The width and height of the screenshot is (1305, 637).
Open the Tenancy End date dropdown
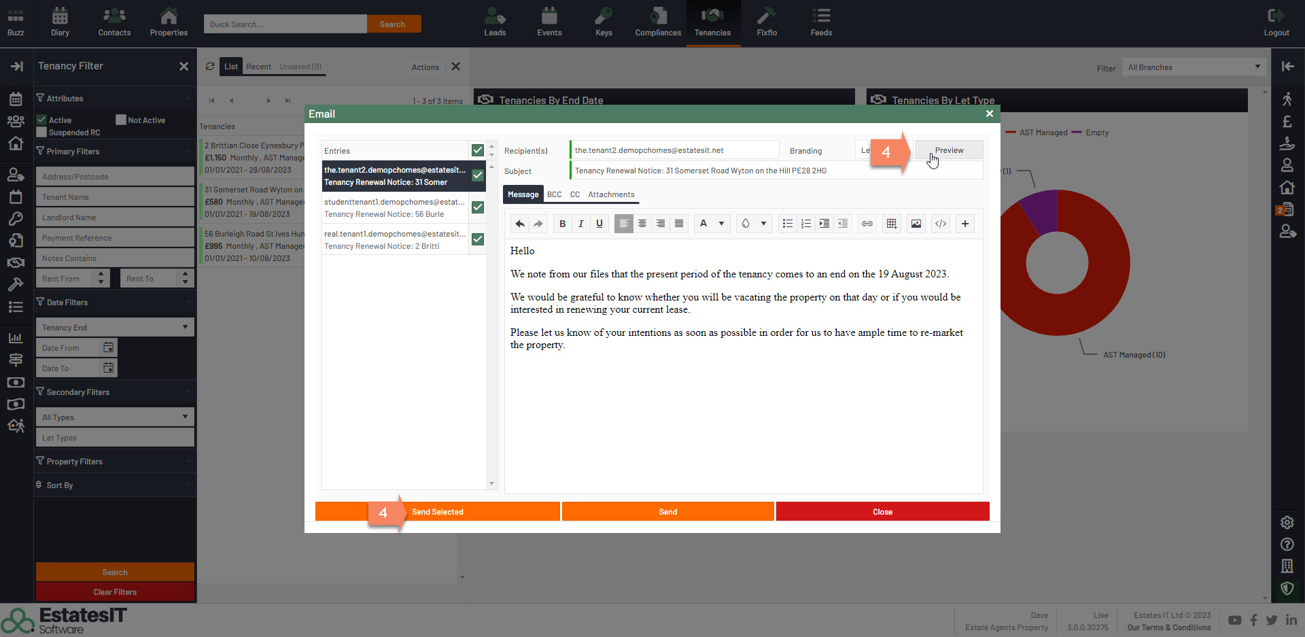point(114,327)
